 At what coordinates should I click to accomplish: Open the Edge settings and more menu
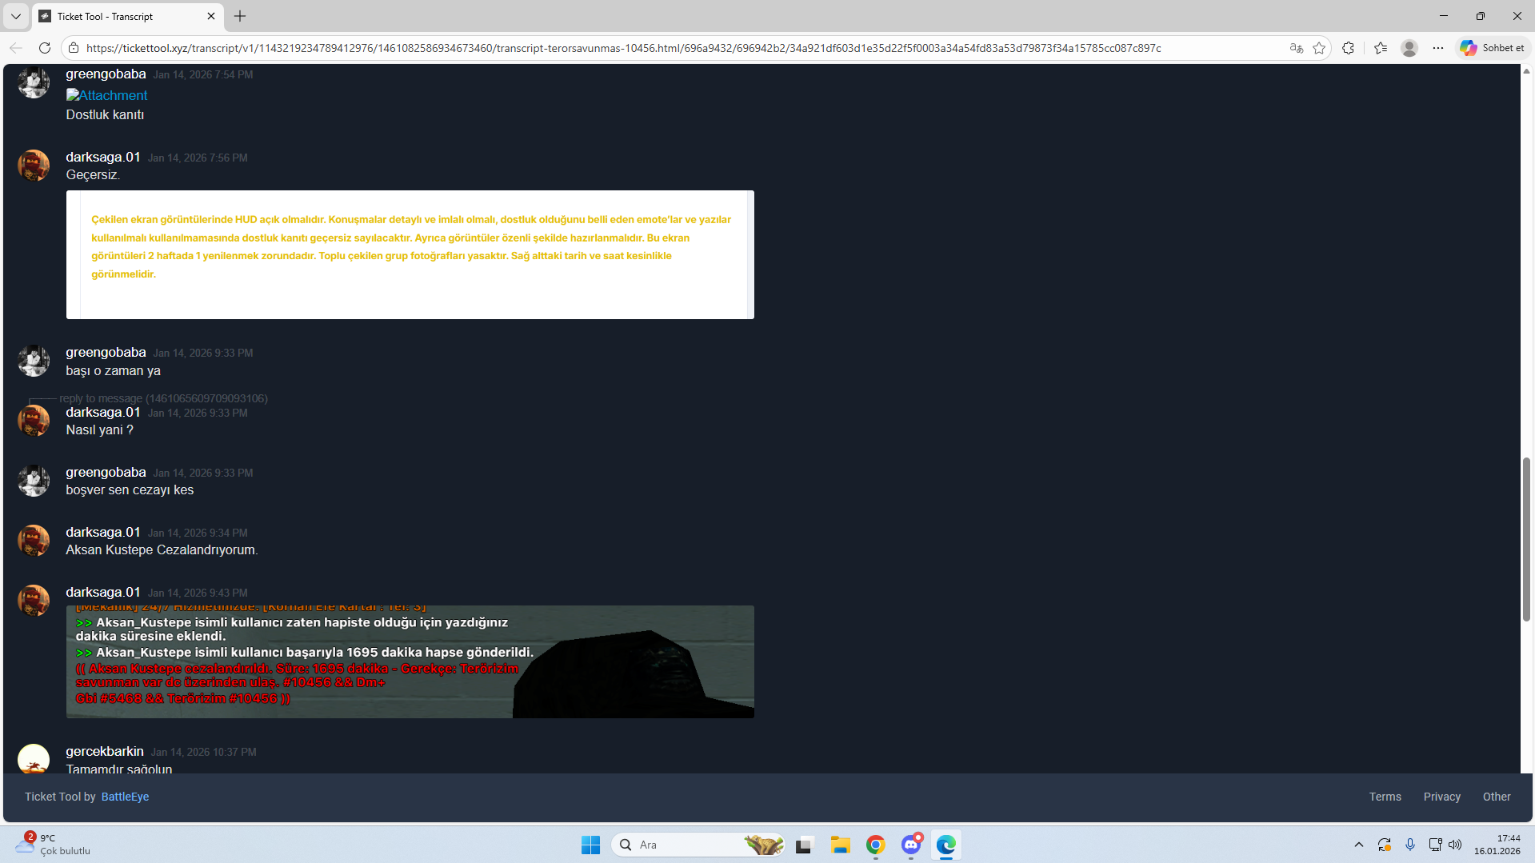click(1438, 48)
